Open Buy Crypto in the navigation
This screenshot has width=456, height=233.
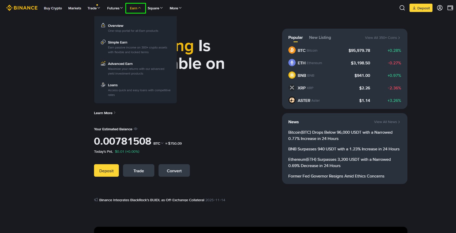pyautogui.click(x=53, y=8)
